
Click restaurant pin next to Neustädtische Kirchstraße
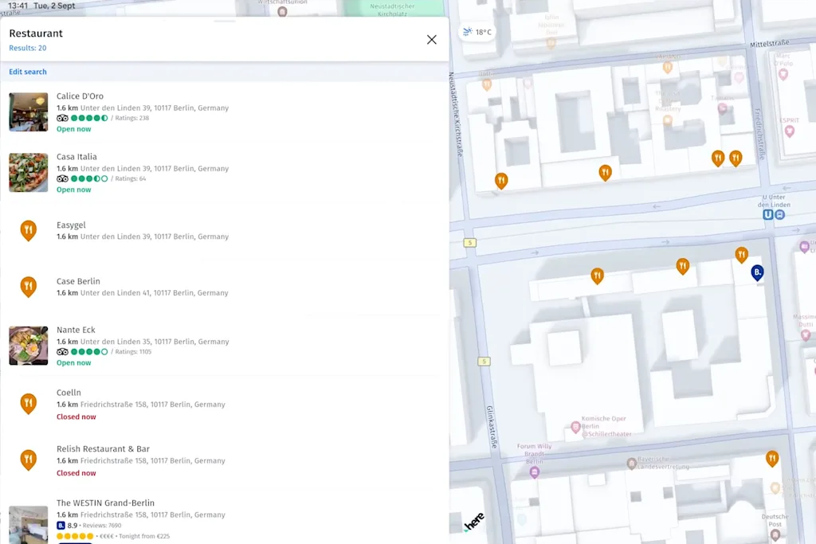point(501,181)
